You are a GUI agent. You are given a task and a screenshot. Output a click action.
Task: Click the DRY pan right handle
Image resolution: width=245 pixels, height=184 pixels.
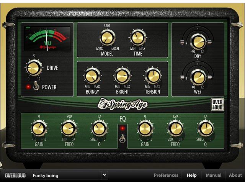[x=209, y=42]
